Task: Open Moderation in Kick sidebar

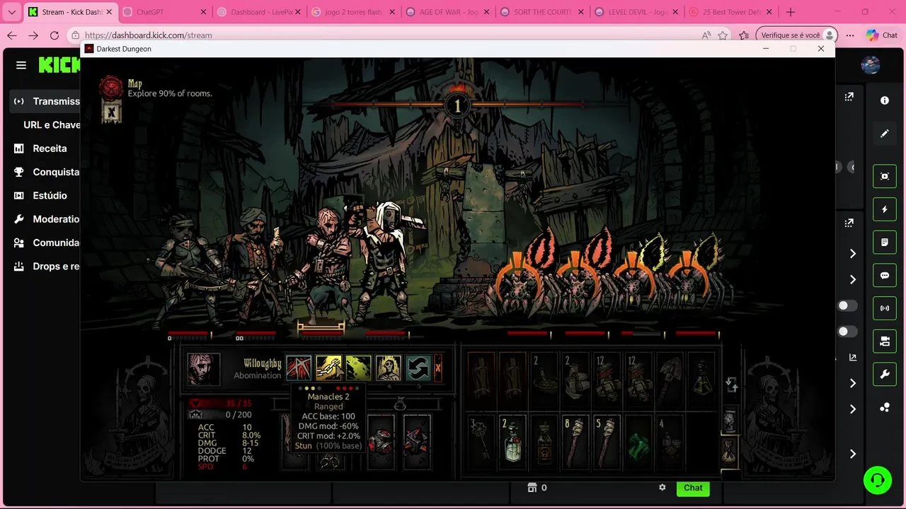Action: (x=47, y=219)
